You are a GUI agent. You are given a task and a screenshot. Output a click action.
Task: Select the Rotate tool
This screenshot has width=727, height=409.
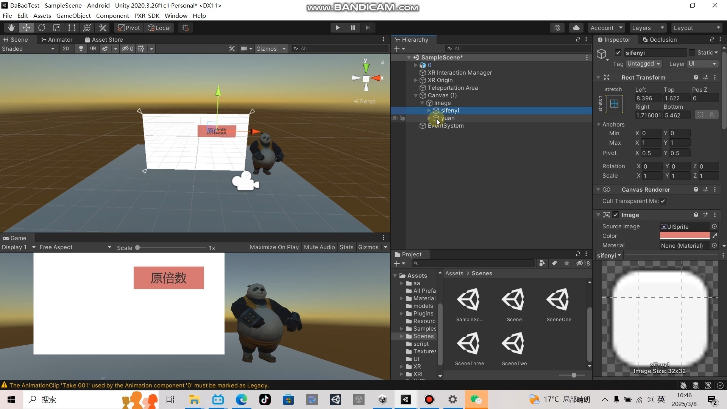point(42,27)
